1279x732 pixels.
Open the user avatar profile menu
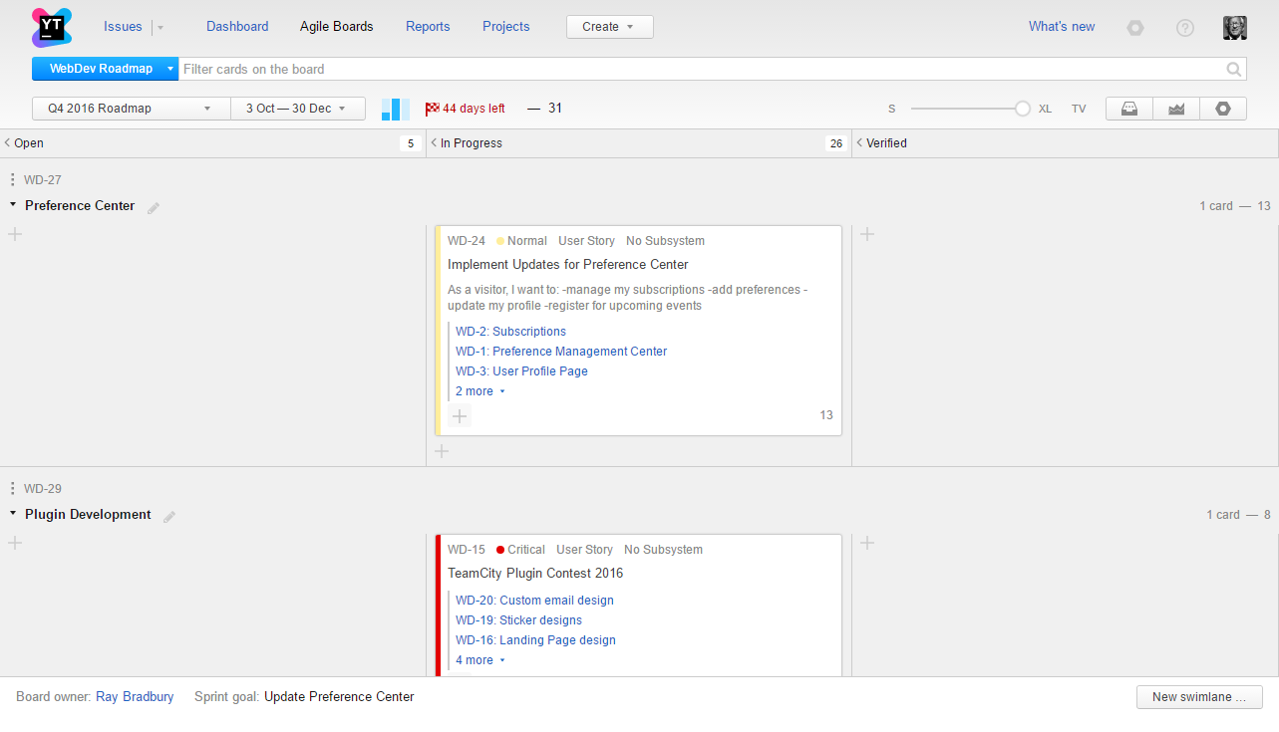(1235, 28)
